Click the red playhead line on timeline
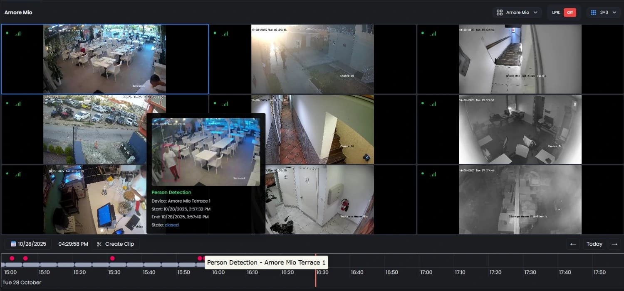The width and height of the screenshot is (624, 291). [x=315, y=274]
